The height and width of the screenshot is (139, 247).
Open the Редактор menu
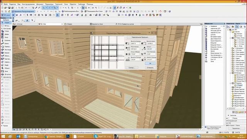pyautogui.click(x=12, y=4)
